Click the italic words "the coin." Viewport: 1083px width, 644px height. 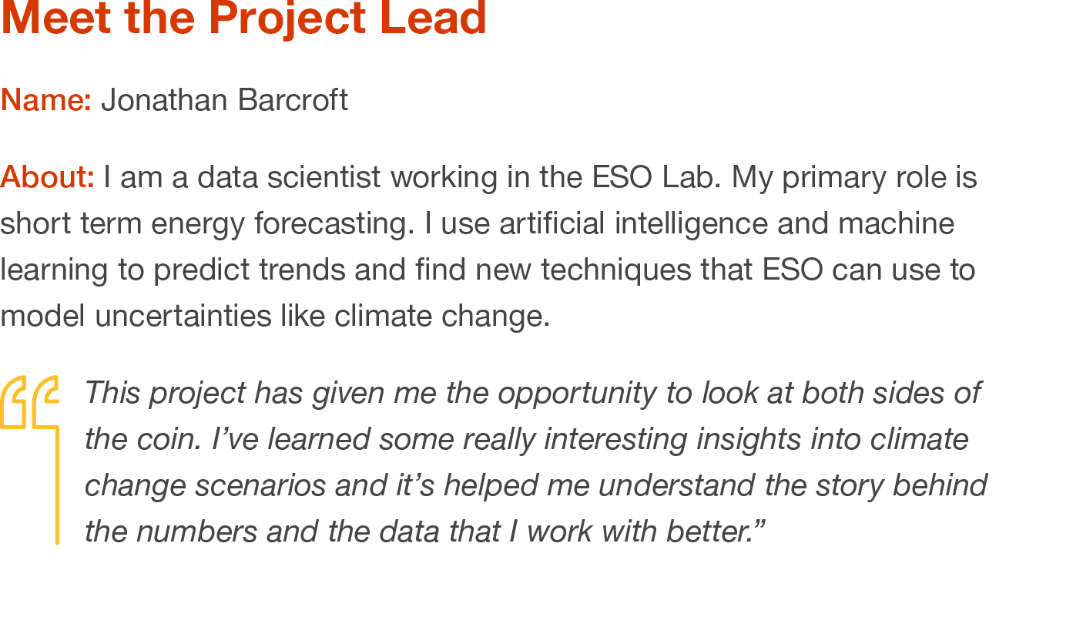click(143, 439)
